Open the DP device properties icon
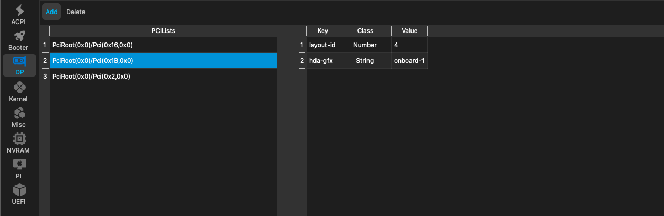 (x=19, y=61)
